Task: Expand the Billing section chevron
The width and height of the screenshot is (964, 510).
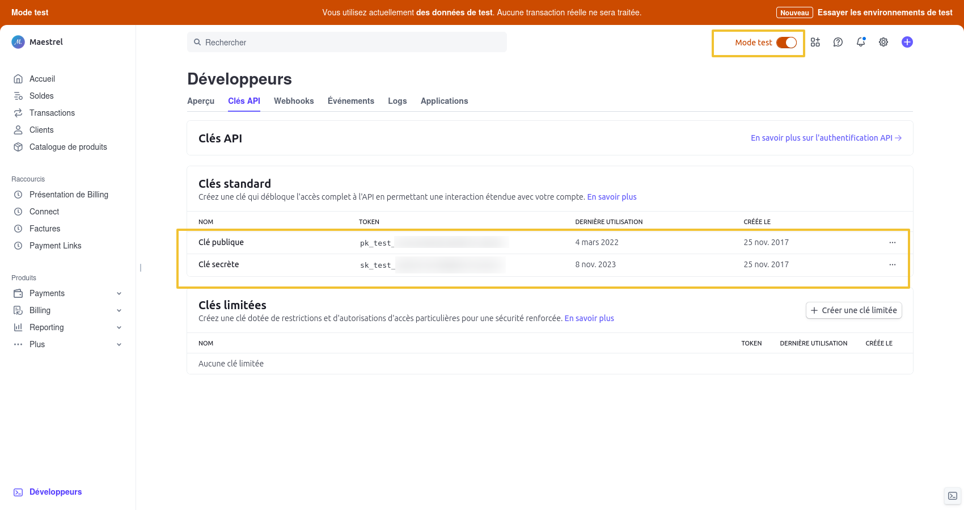Action: (x=119, y=310)
